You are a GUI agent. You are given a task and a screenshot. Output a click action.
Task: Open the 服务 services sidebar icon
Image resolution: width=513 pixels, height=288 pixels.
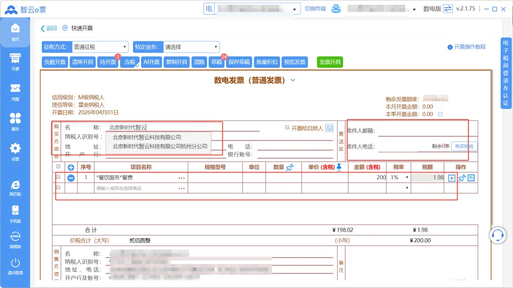(15, 122)
